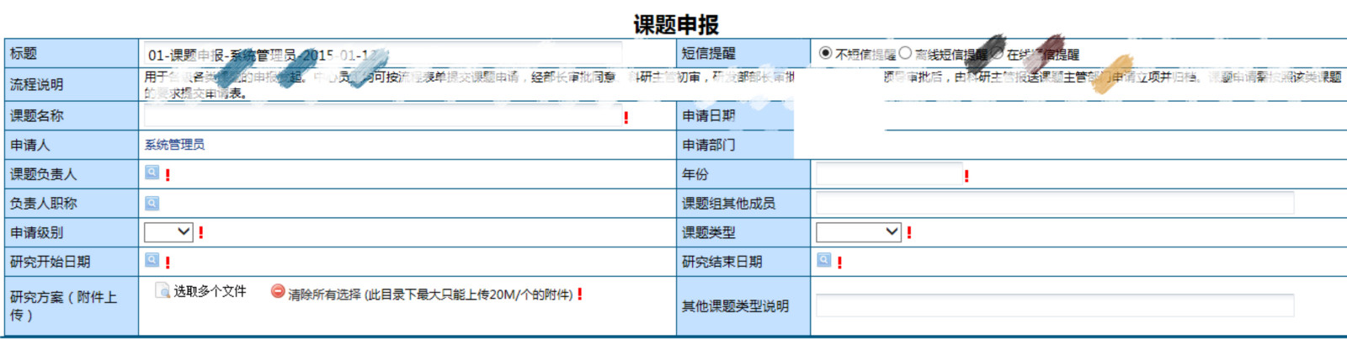Open date picker icon for 研究开始日期
This screenshot has height=340, width=1347.
click(x=152, y=260)
